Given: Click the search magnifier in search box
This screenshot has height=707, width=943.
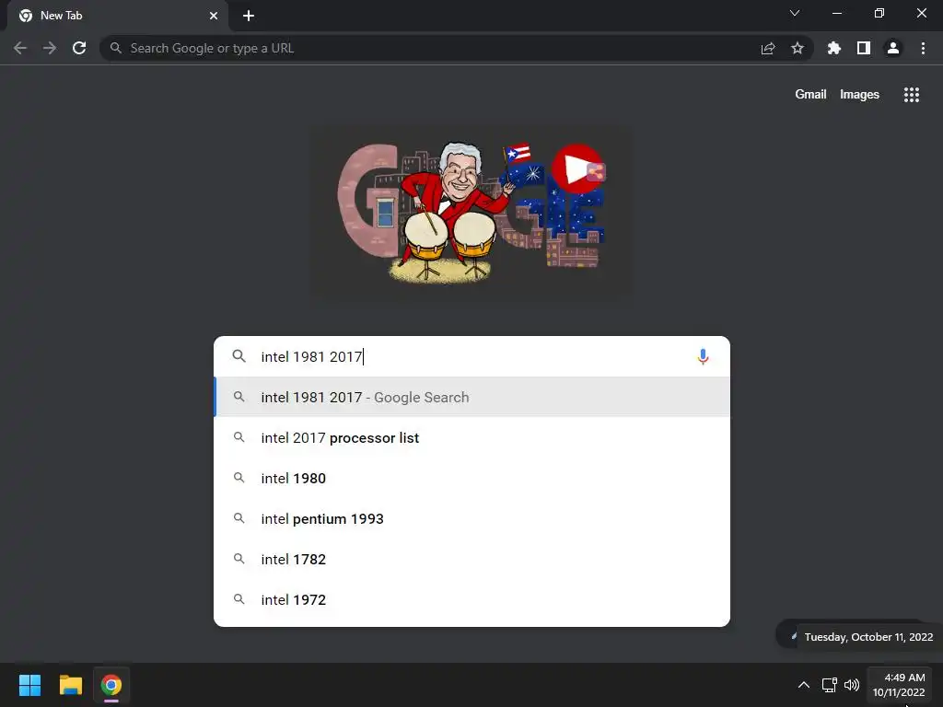Looking at the screenshot, I should pos(239,356).
